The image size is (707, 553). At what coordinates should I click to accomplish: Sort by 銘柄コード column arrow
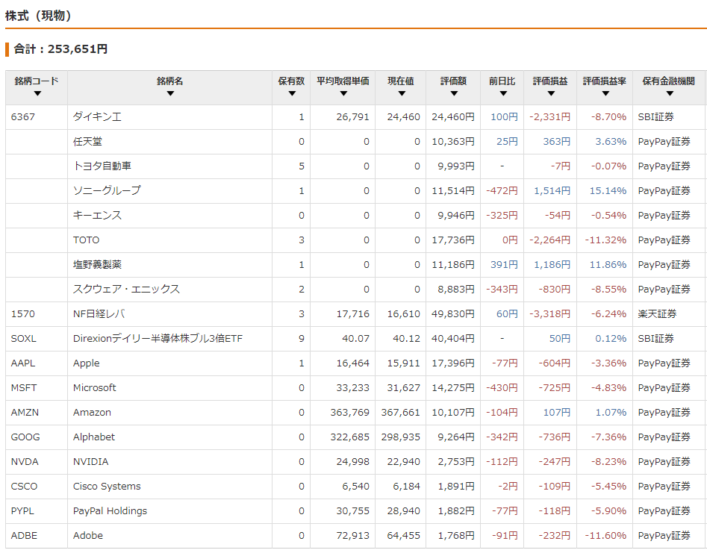(37, 94)
